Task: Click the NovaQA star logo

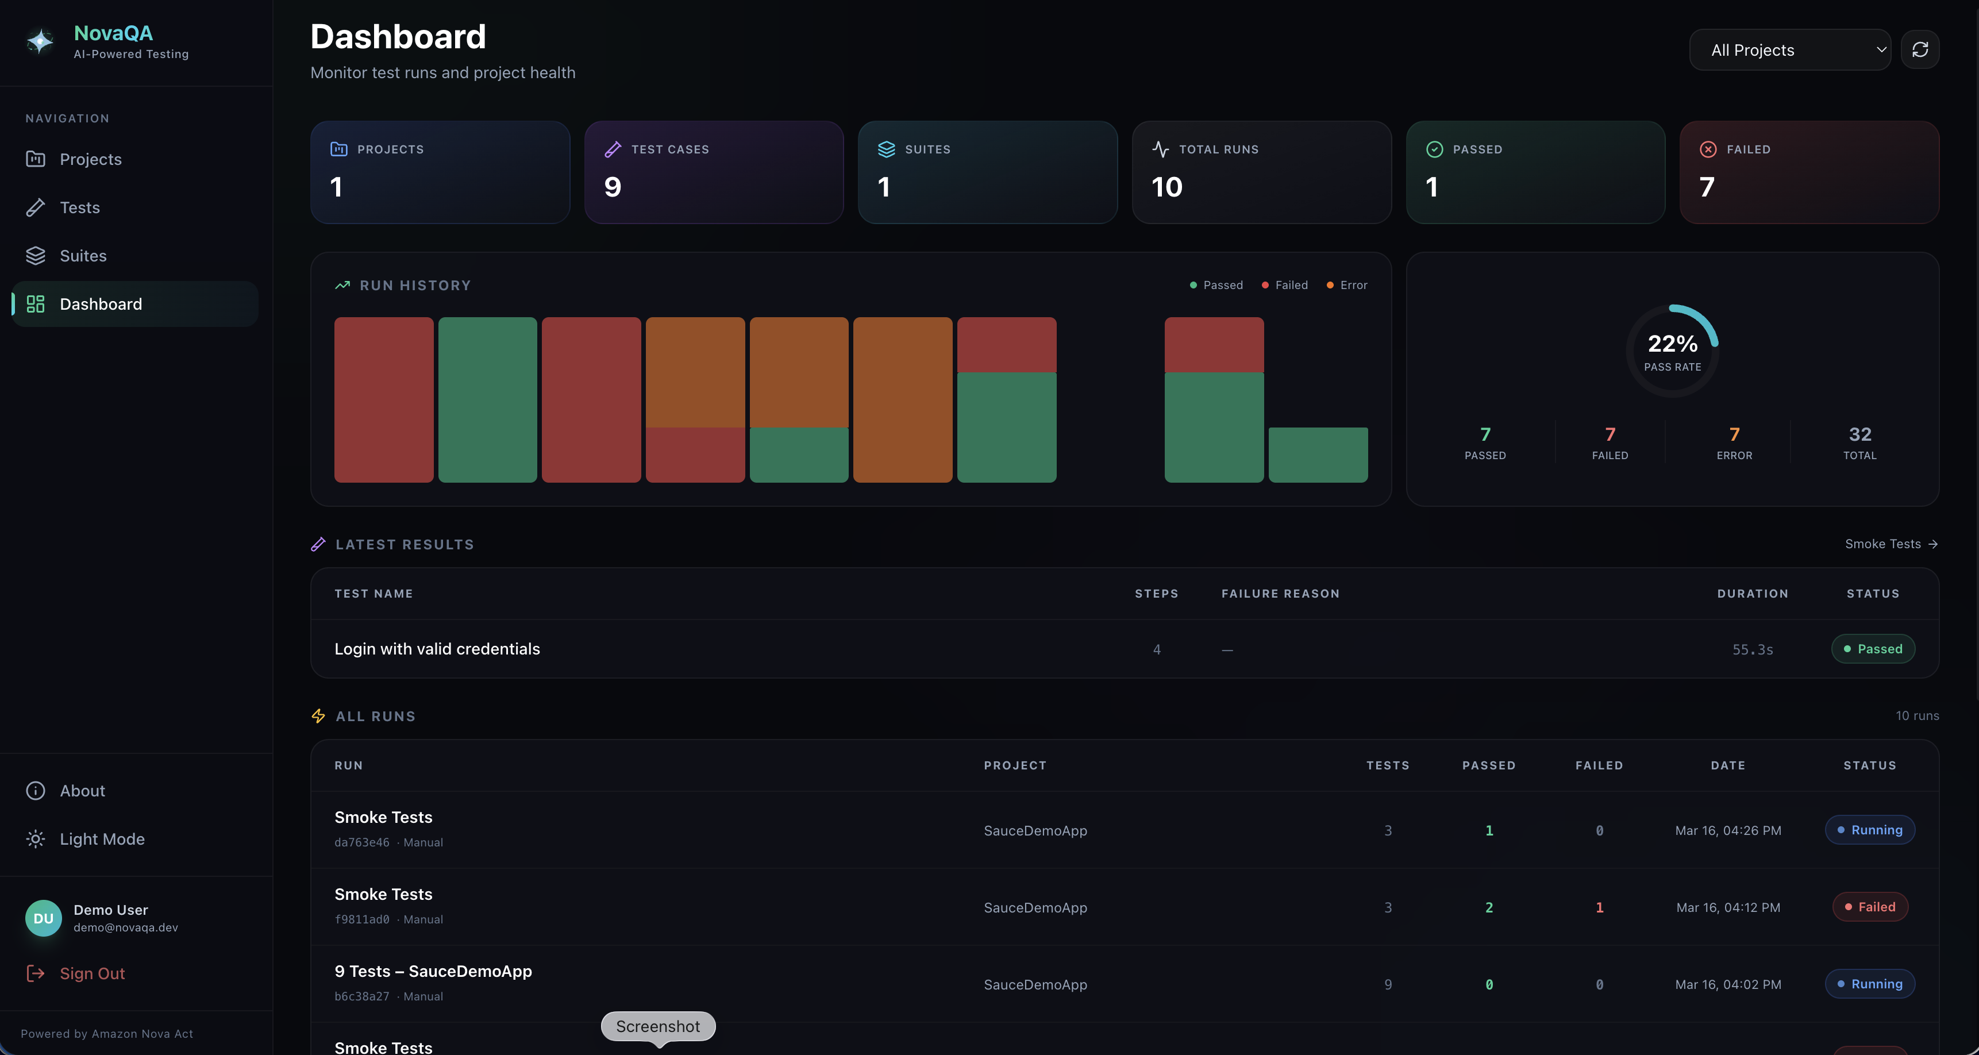Action: 40,41
